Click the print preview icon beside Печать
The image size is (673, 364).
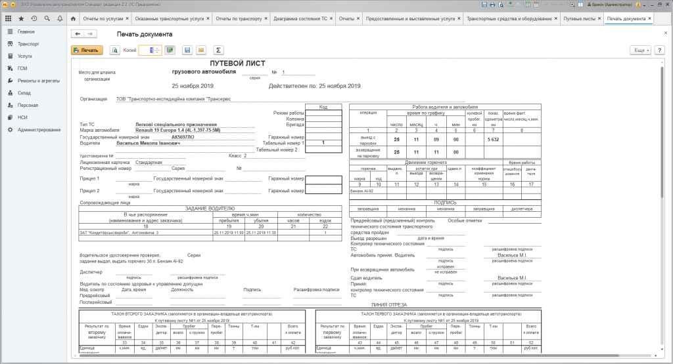(x=114, y=50)
